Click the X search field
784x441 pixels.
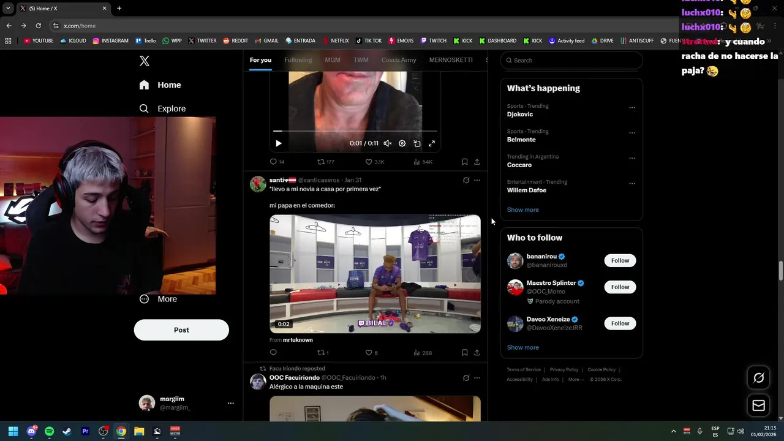tap(571, 60)
